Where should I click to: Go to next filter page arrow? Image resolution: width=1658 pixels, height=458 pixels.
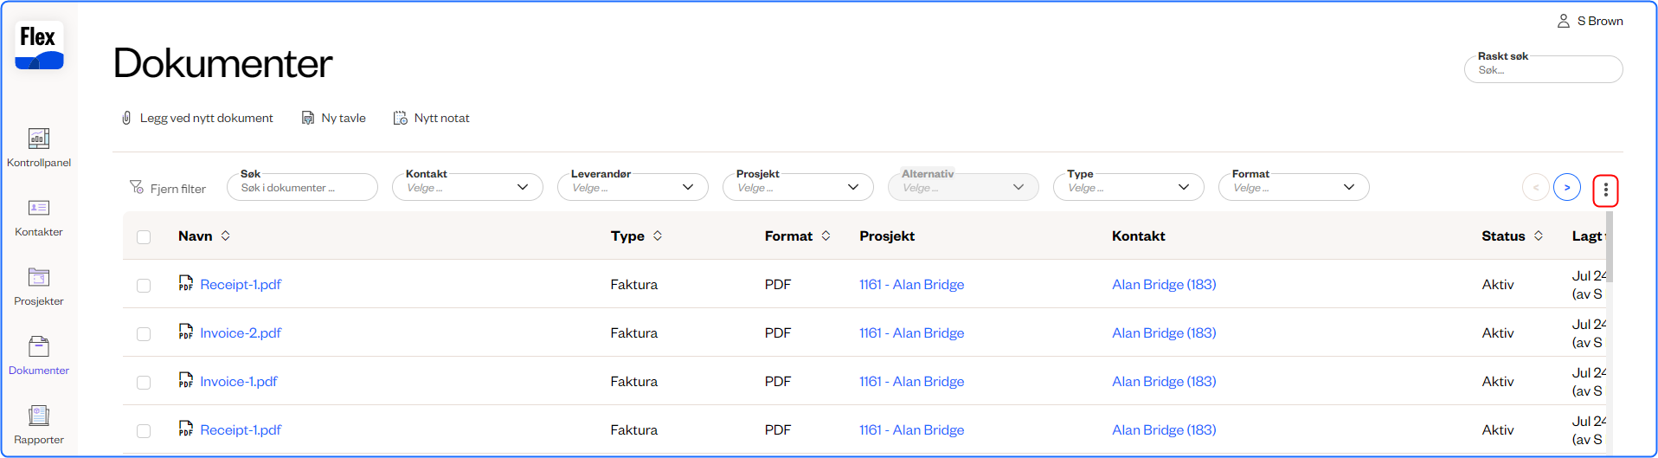(1566, 187)
